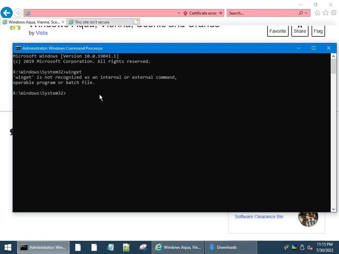Open the Downloads taskbar button
The height and width of the screenshot is (254, 339).
coord(231,247)
